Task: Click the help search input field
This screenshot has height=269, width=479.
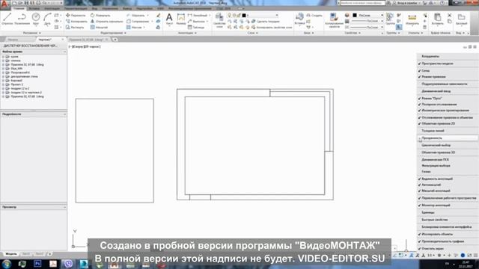Action: 362,3
